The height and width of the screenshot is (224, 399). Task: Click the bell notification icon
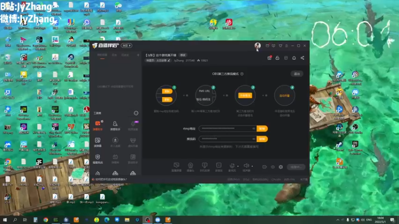point(294,58)
